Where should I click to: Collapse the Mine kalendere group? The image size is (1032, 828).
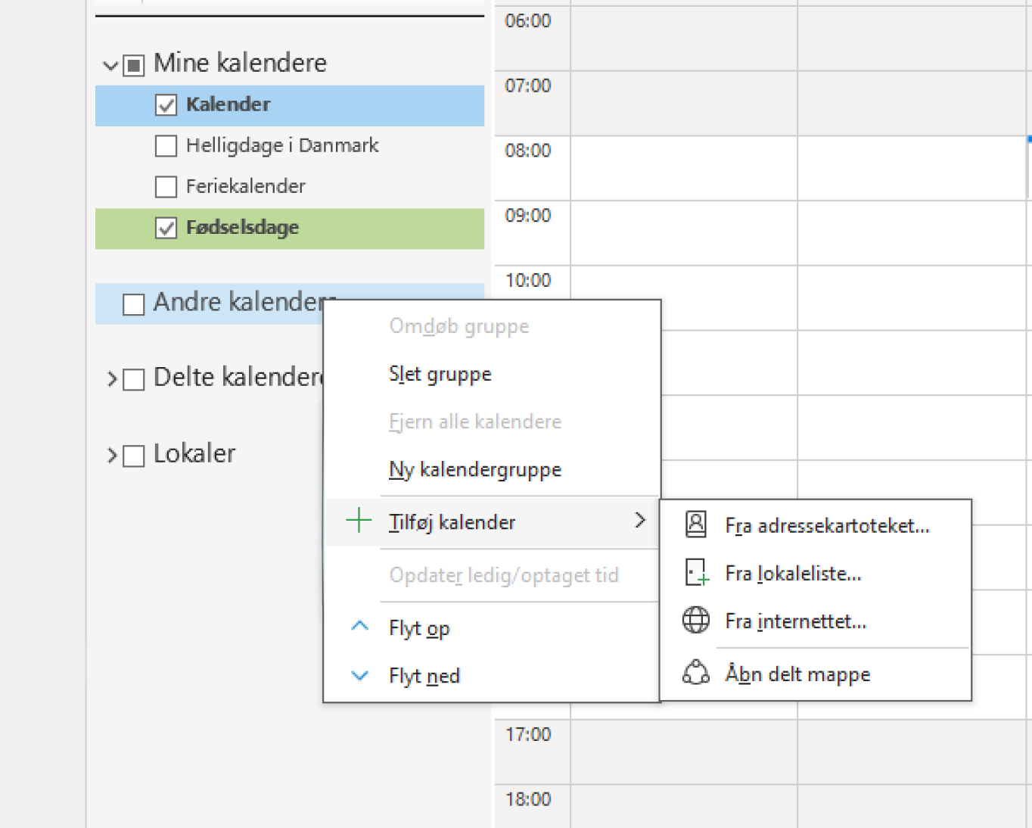tap(110, 66)
